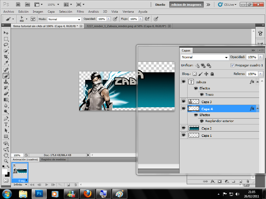Open the Filtro menu
The image size is (266, 199).
pyautogui.click(x=80, y=11)
